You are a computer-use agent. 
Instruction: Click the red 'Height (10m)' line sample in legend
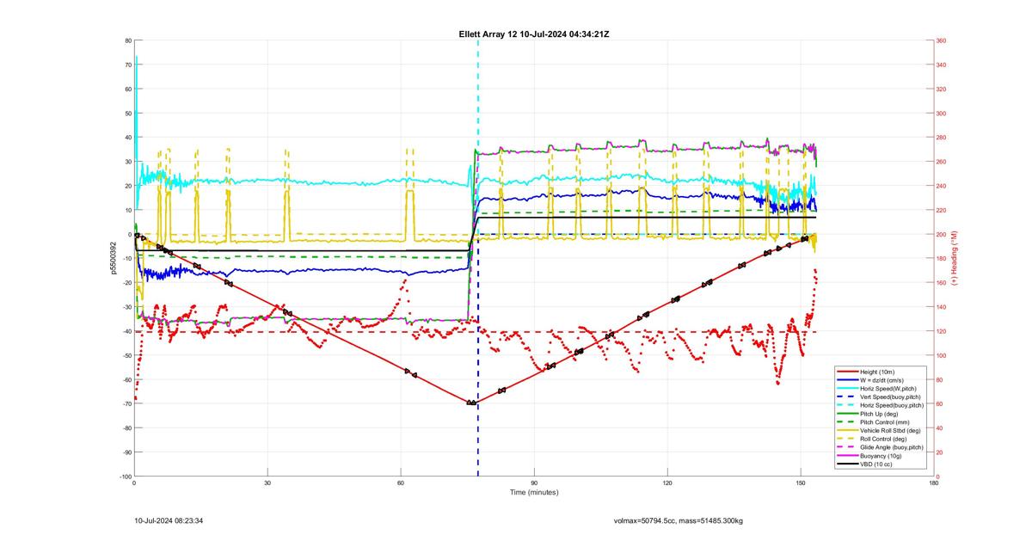pyautogui.click(x=847, y=372)
